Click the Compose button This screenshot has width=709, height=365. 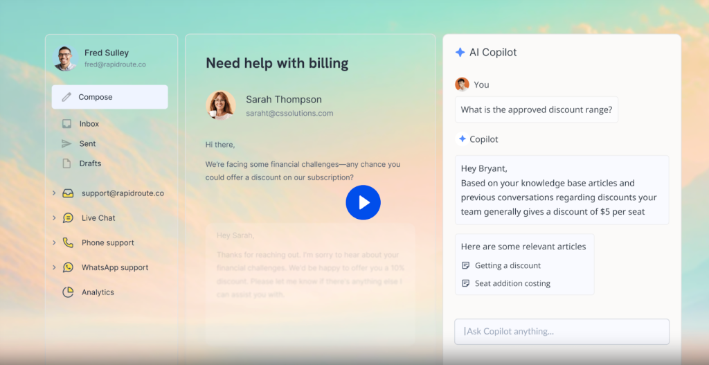110,97
